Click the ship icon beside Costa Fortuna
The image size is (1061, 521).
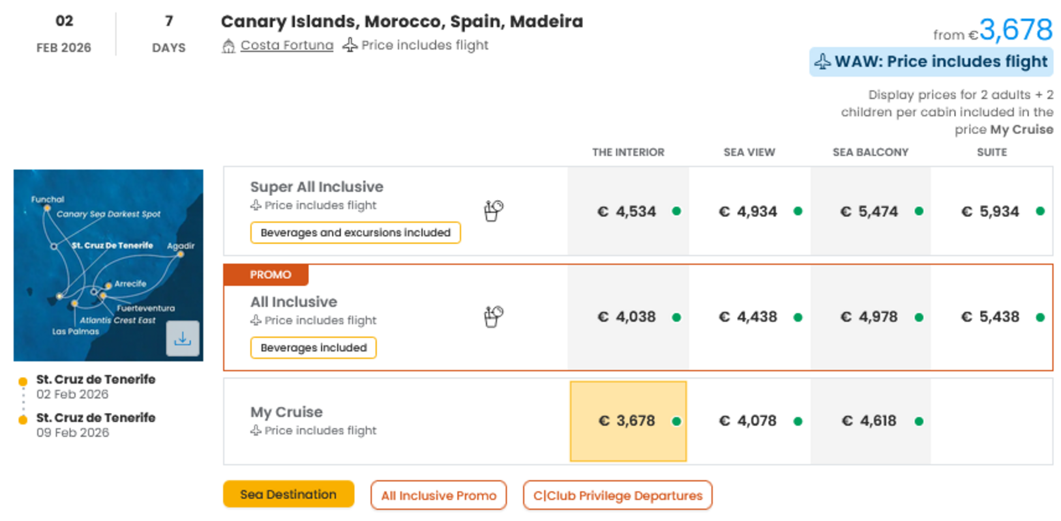pyautogui.click(x=228, y=46)
